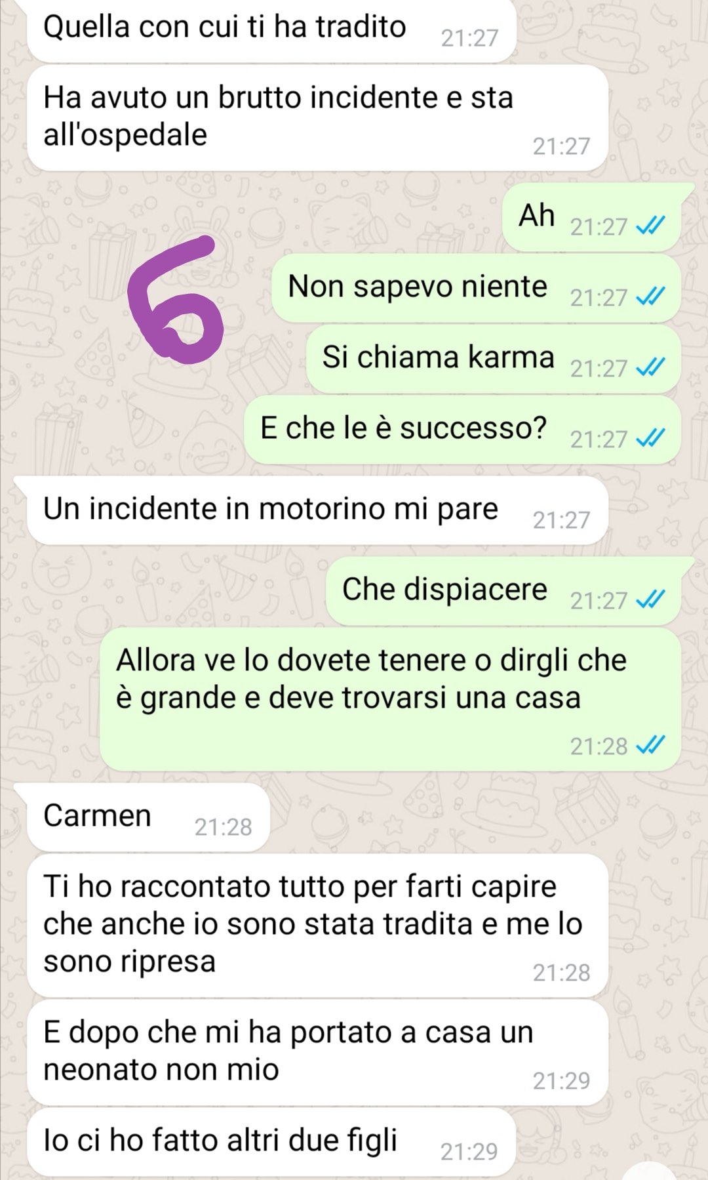708x1180 pixels.
Task: Select the 'Carmen' message bubble
Action: [x=148, y=817]
